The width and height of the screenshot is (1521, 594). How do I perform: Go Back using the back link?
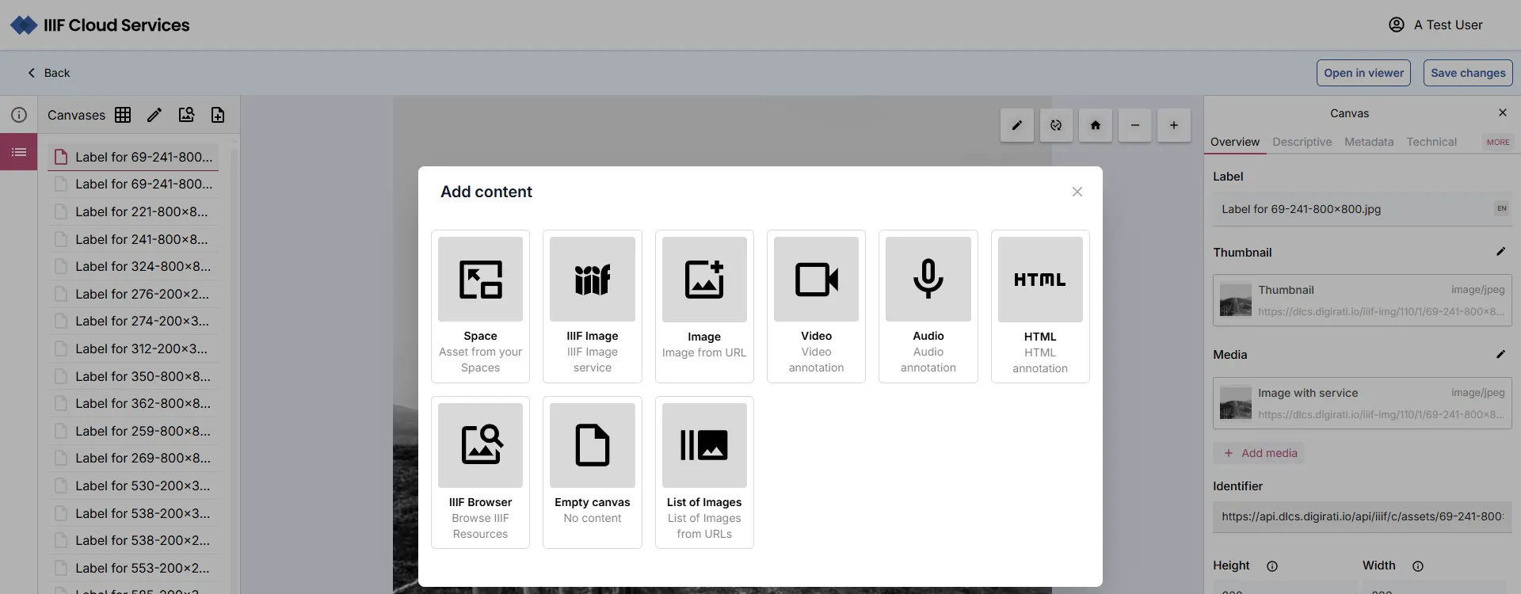point(49,73)
